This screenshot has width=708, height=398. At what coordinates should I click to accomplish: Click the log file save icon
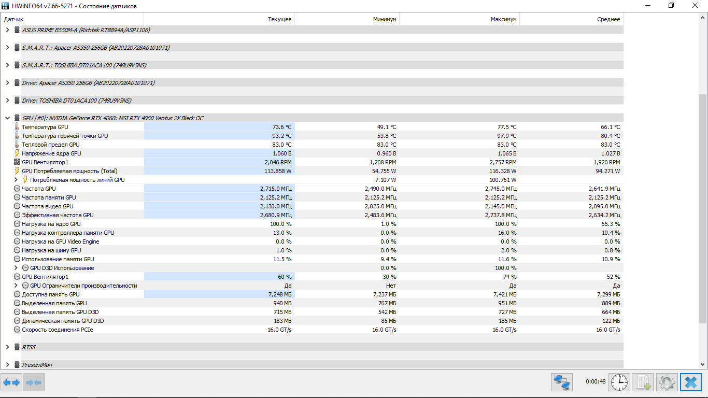point(643,382)
